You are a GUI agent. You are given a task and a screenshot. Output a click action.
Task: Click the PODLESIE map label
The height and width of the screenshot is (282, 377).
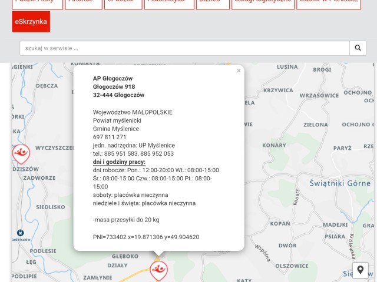[x=43, y=251]
